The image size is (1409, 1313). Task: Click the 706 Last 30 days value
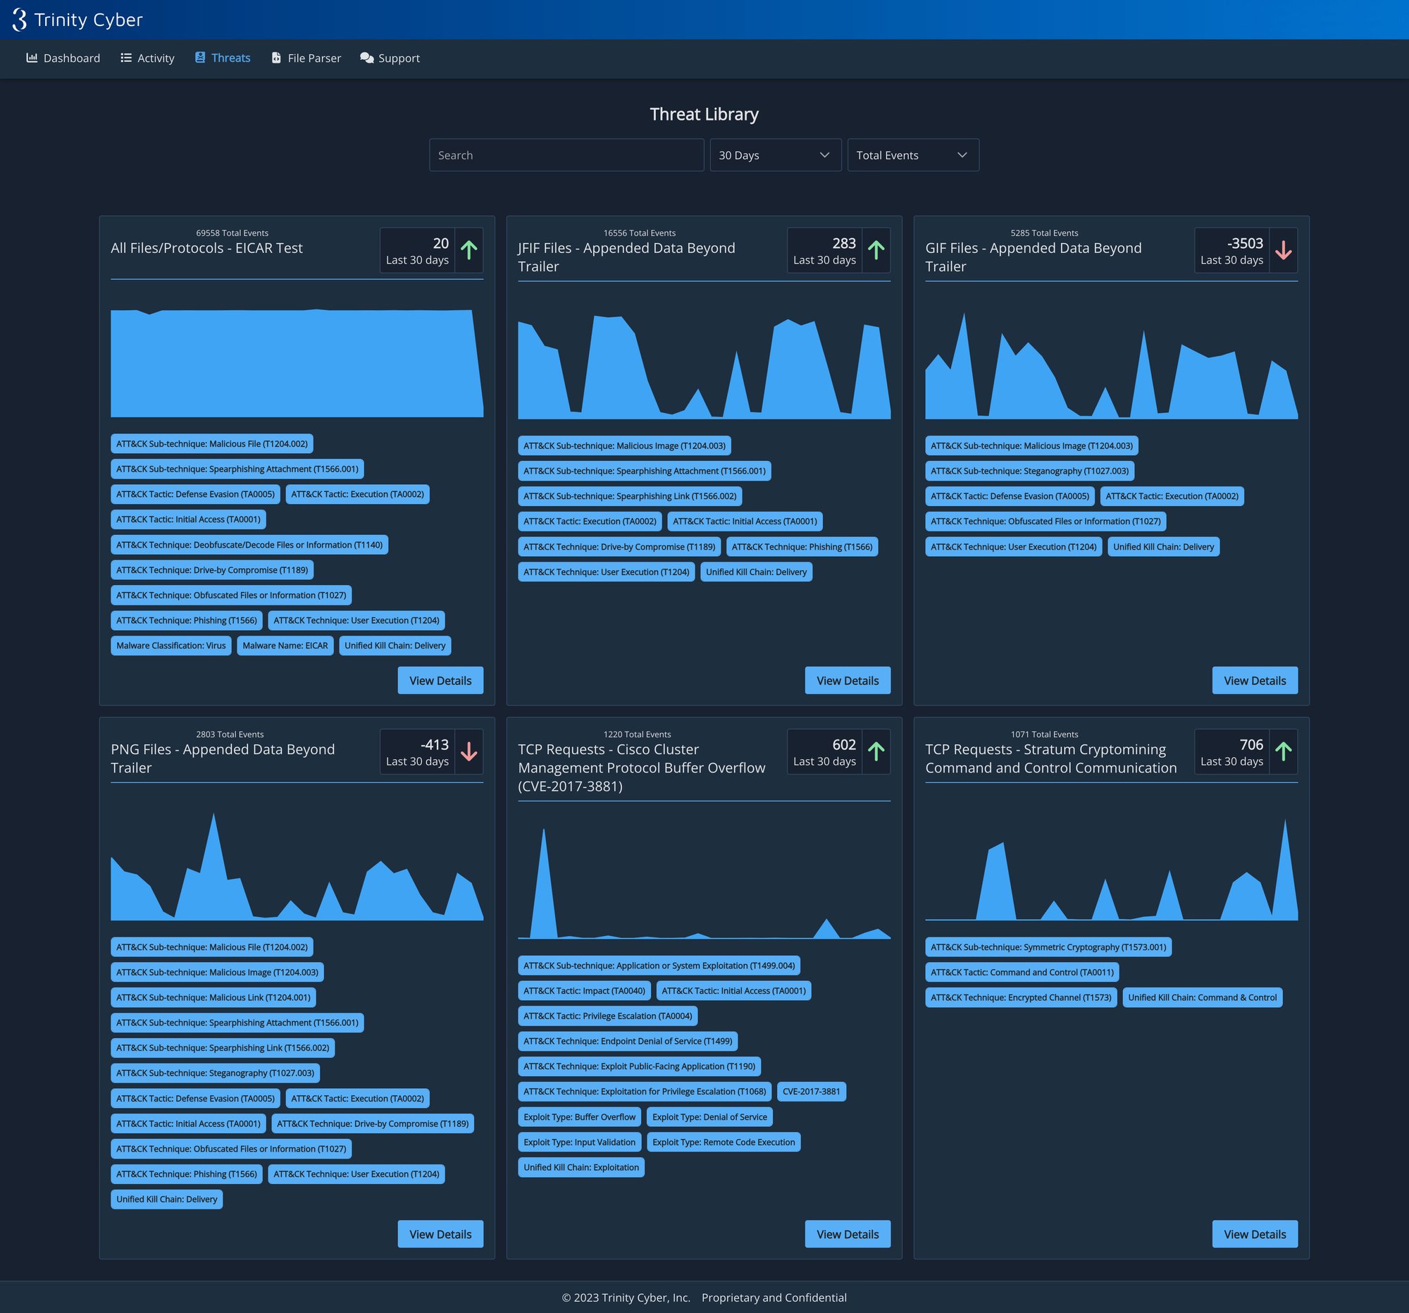(x=1231, y=751)
